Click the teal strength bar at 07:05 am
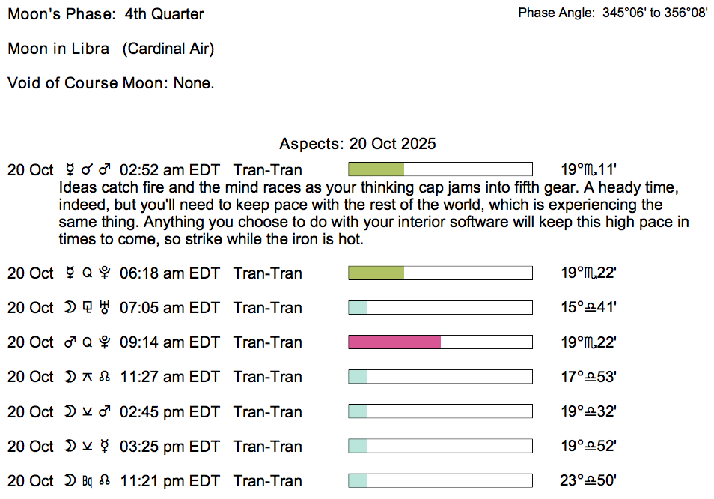The height and width of the screenshot is (499, 714). tap(358, 308)
